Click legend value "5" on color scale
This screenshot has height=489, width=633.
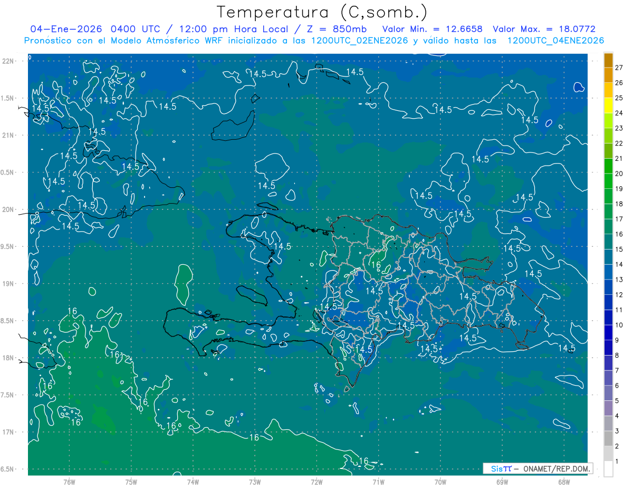(x=617, y=401)
